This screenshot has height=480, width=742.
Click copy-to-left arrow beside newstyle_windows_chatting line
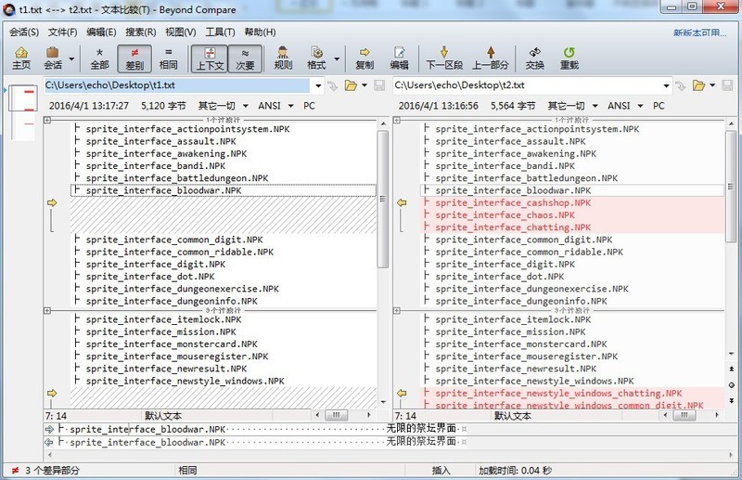coord(402,394)
